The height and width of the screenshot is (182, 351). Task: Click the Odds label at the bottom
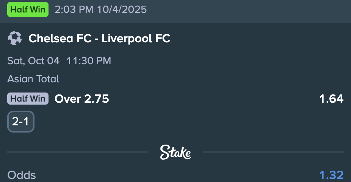(22, 175)
